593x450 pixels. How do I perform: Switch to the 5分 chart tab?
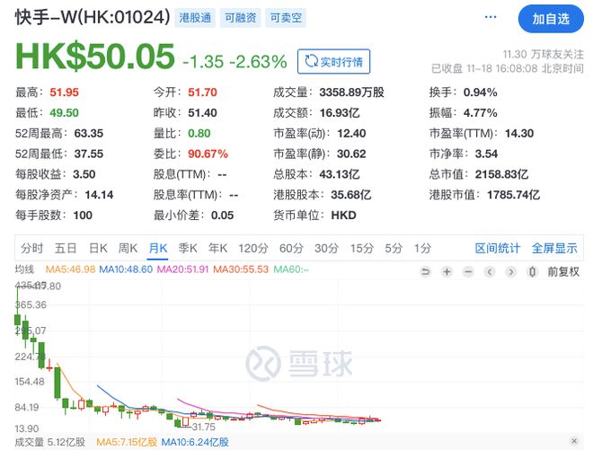[x=394, y=249]
